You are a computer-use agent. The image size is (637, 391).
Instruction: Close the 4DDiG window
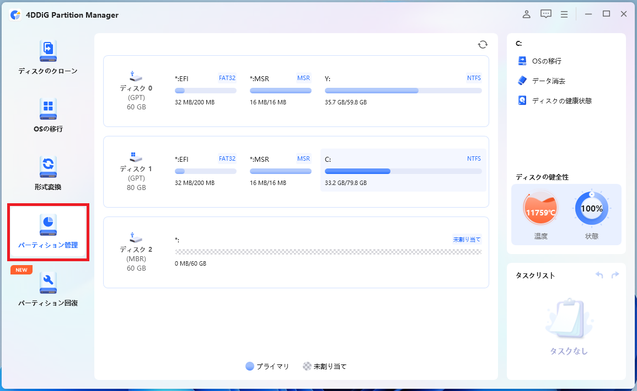pos(624,14)
